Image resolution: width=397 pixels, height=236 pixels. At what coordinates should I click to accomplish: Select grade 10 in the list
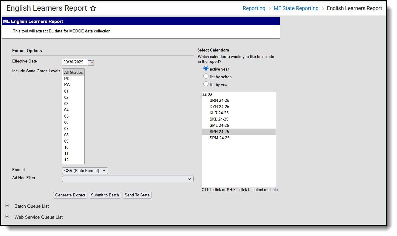[x=73, y=147]
